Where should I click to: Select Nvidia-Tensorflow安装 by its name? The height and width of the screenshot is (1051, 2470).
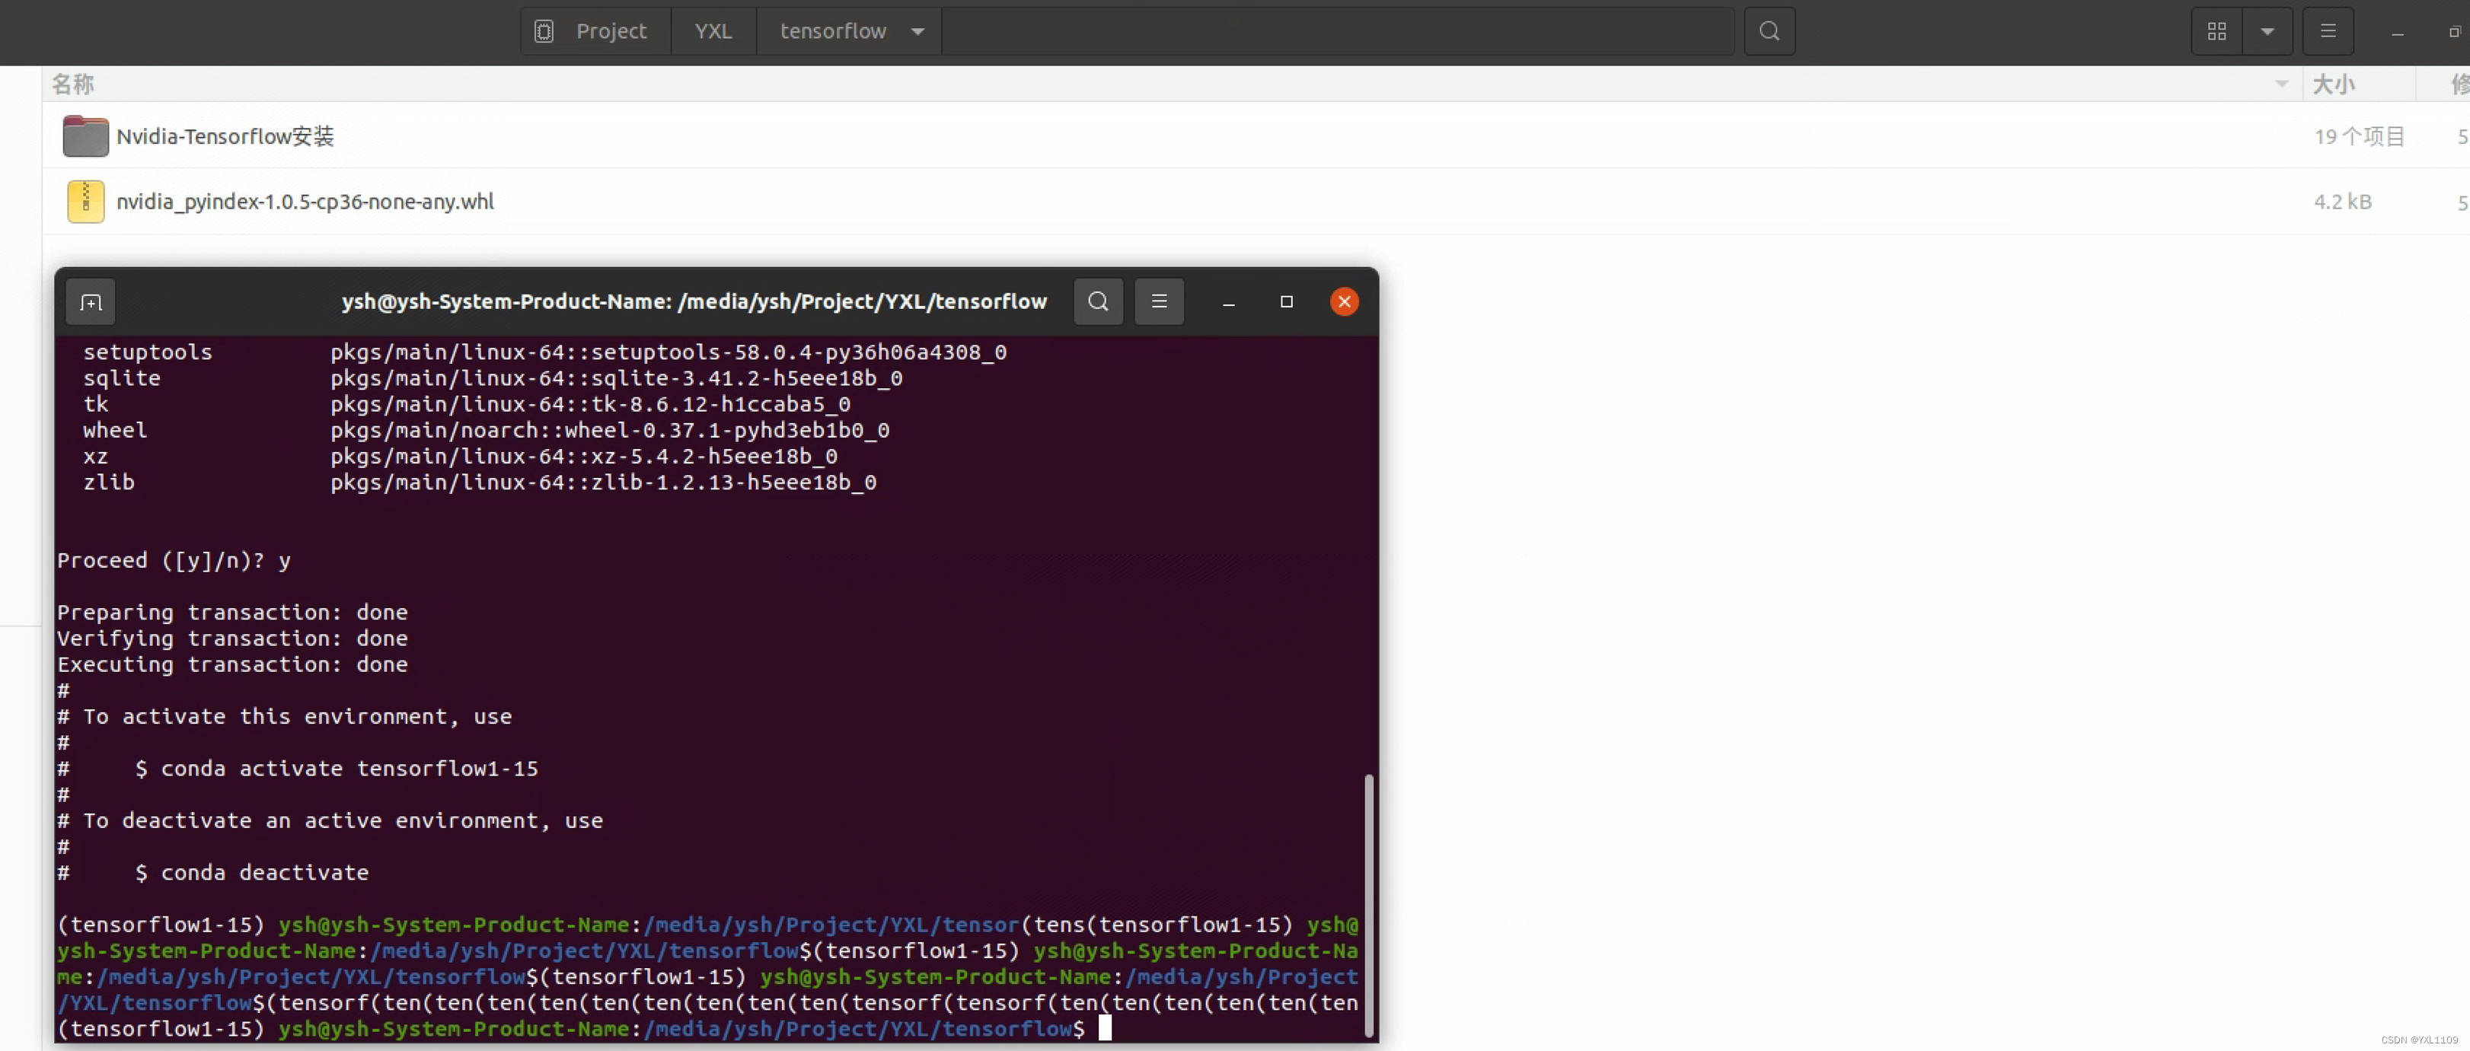tap(225, 136)
